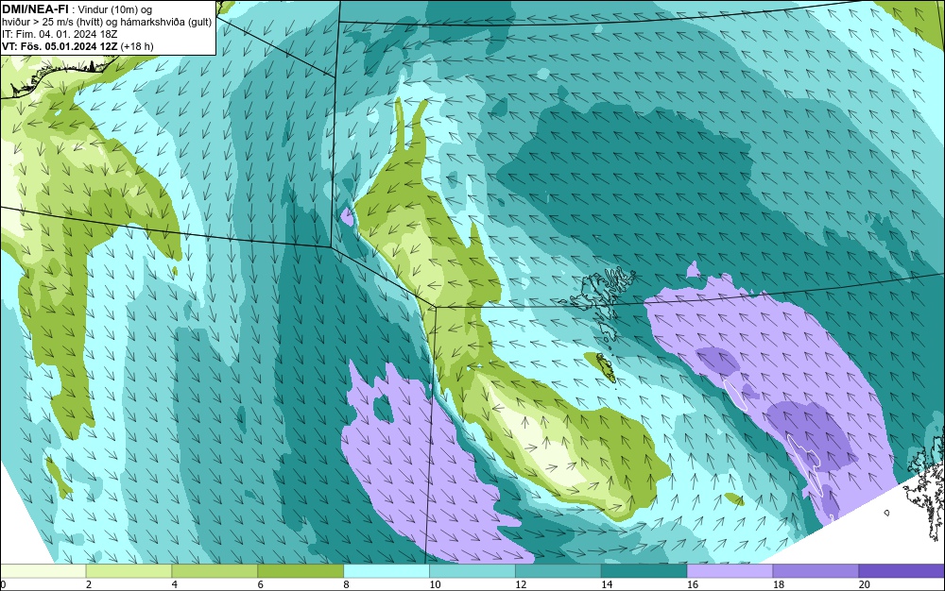Click the legend label 16
This screenshot has height=591, width=945.
[x=693, y=584]
